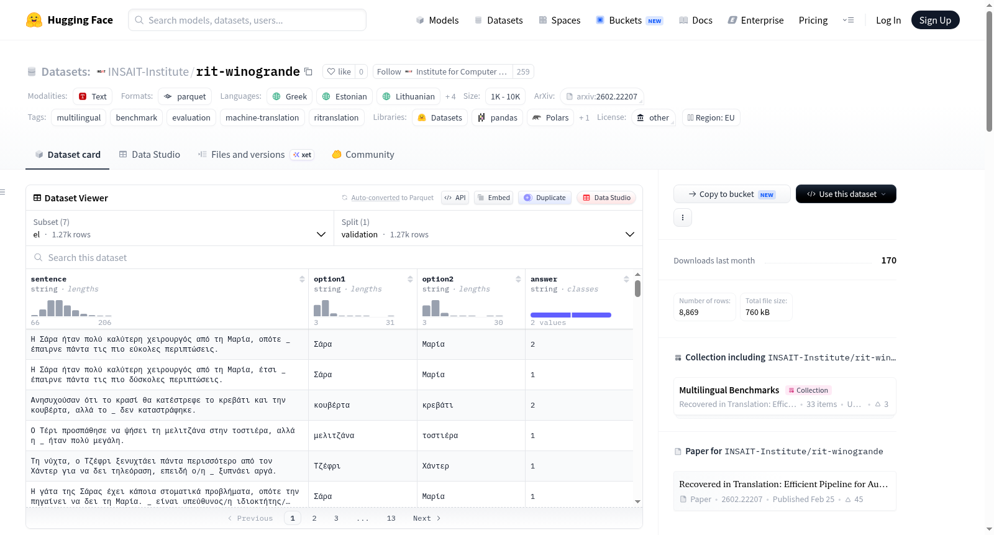The width and height of the screenshot is (994, 535).
Task: Click the Embed button
Action: coord(493,198)
